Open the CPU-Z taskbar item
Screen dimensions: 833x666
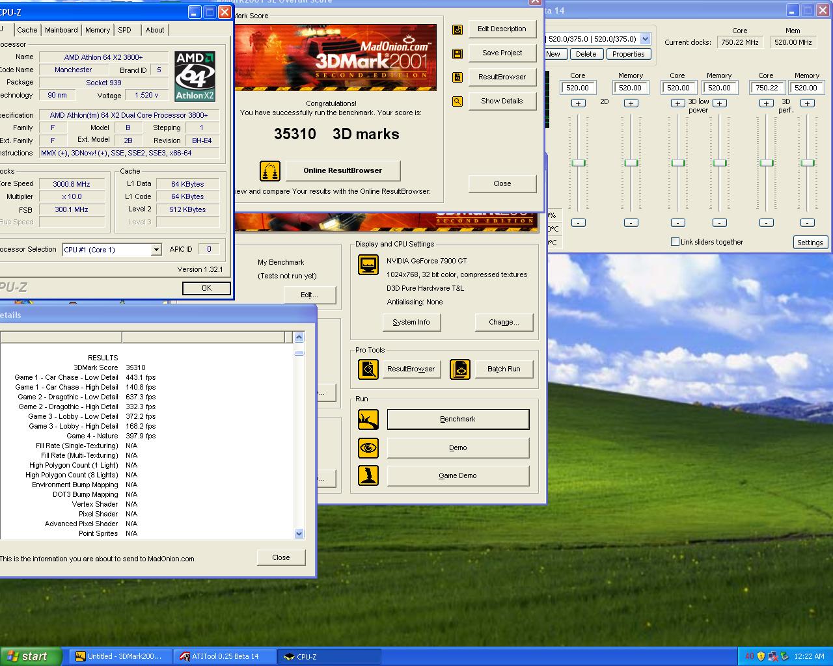329,656
